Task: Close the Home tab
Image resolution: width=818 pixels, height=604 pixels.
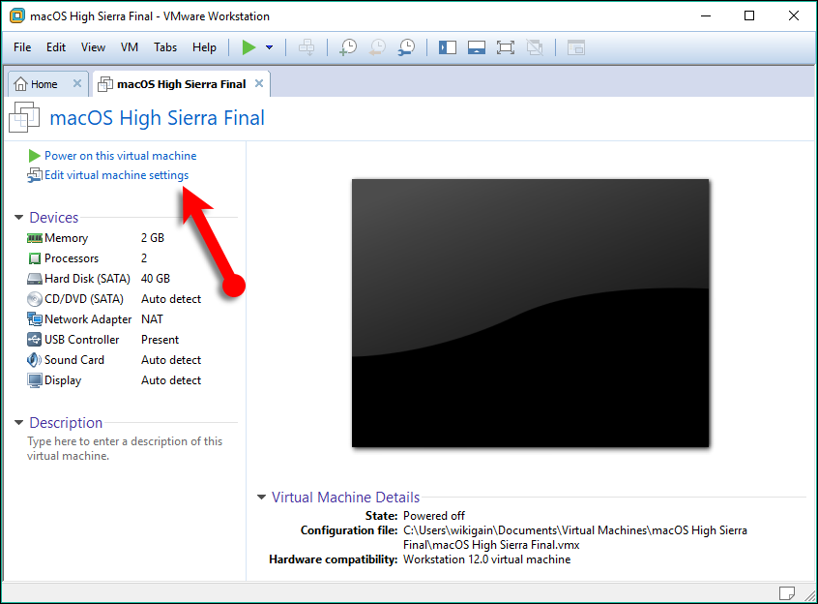Action: pyautogui.click(x=77, y=83)
